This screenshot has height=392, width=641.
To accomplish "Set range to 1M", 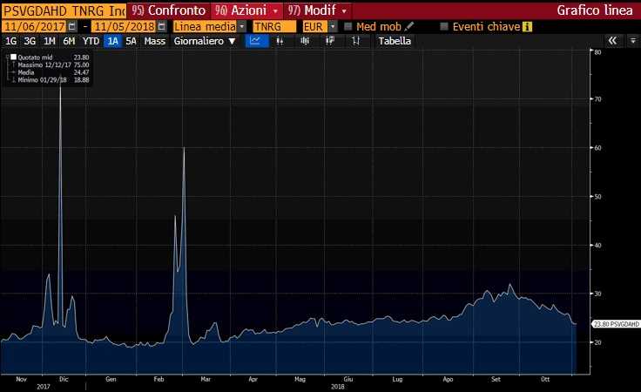I will pyautogui.click(x=50, y=41).
